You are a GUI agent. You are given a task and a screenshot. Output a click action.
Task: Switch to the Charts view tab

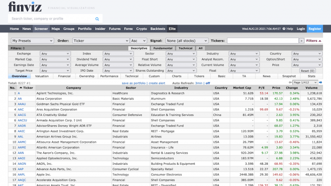[x=177, y=76]
